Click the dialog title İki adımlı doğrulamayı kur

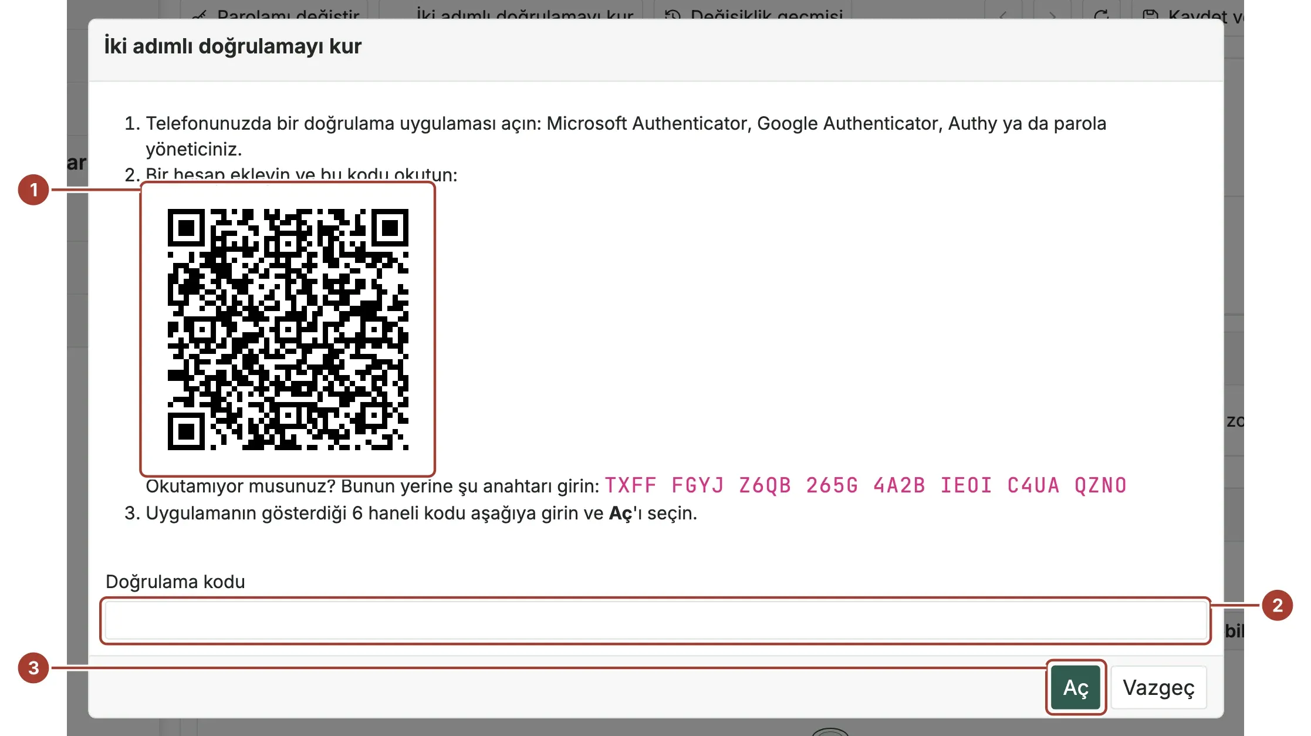[233, 46]
